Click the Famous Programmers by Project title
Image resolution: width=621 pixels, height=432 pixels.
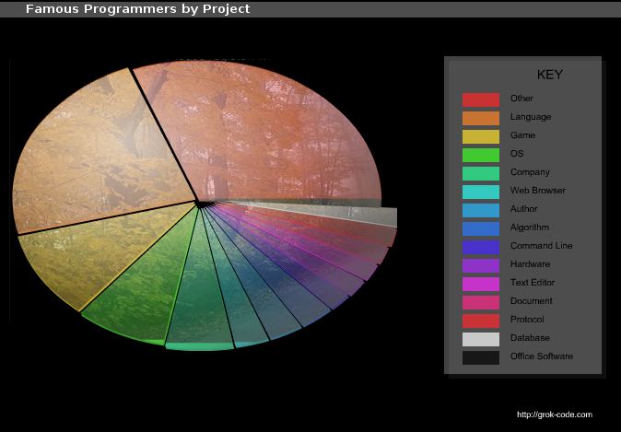(x=137, y=9)
